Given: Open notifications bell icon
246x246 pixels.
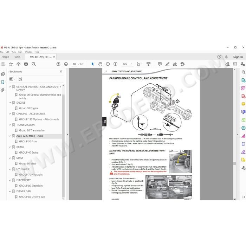Looking at the screenshot, I should (226, 57).
